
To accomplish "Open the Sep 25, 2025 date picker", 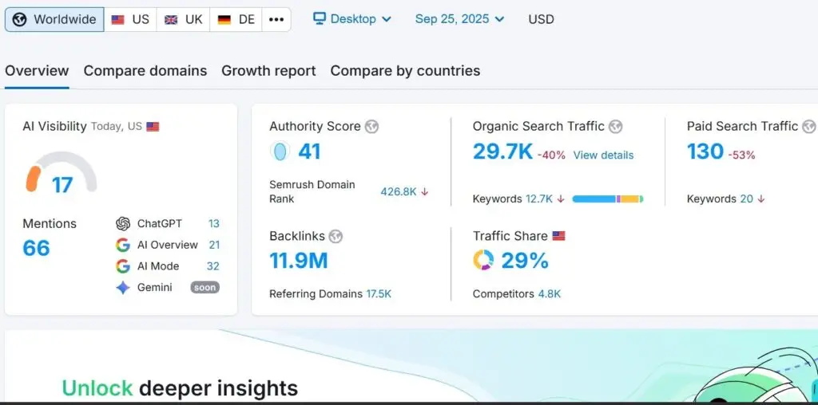I will 460,19.
